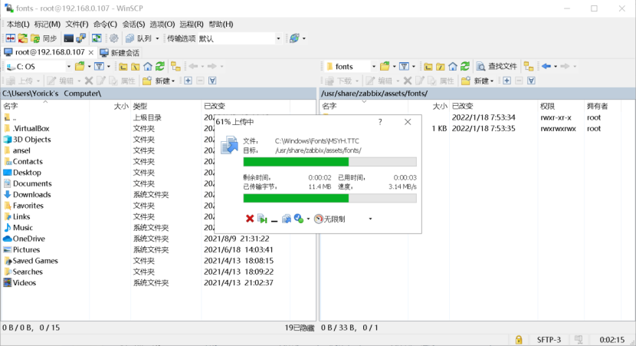Move the transfer to background queue
Viewport: 636px width, 346px height.
pos(287,219)
